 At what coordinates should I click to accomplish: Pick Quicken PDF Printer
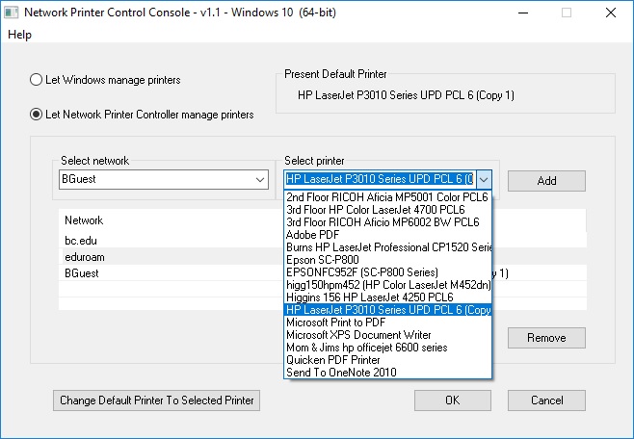tap(387, 360)
